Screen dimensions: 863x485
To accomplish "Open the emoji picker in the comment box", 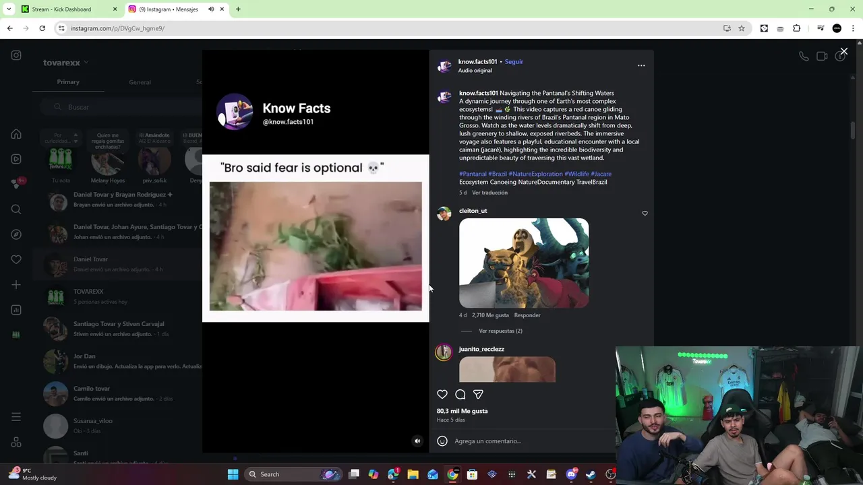I will tap(442, 441).
